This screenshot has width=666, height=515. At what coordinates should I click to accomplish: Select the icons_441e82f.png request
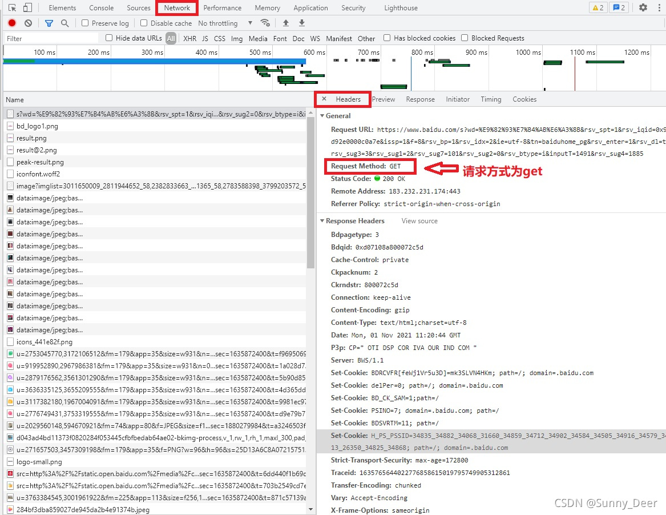tap(155, 341)
